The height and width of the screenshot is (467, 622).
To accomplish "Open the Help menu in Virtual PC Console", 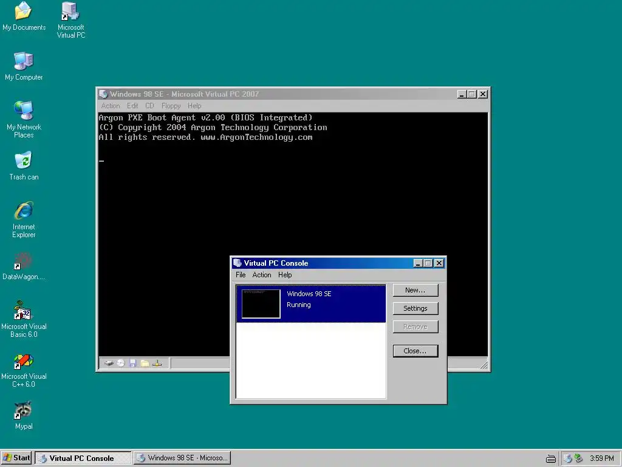I will click(285, 275).
